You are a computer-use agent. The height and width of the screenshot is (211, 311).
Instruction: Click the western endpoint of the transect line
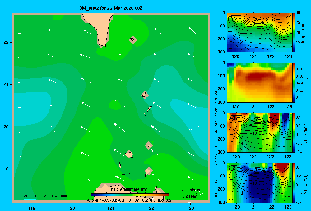pyautogui.click(x=52, y=127)
